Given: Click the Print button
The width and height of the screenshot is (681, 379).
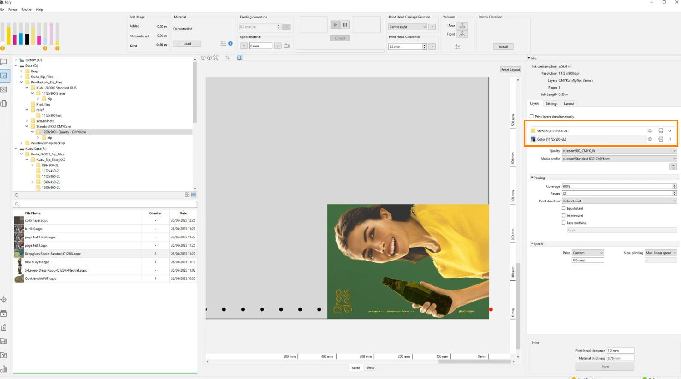Looking at the screenshot, I should point(605,367).
